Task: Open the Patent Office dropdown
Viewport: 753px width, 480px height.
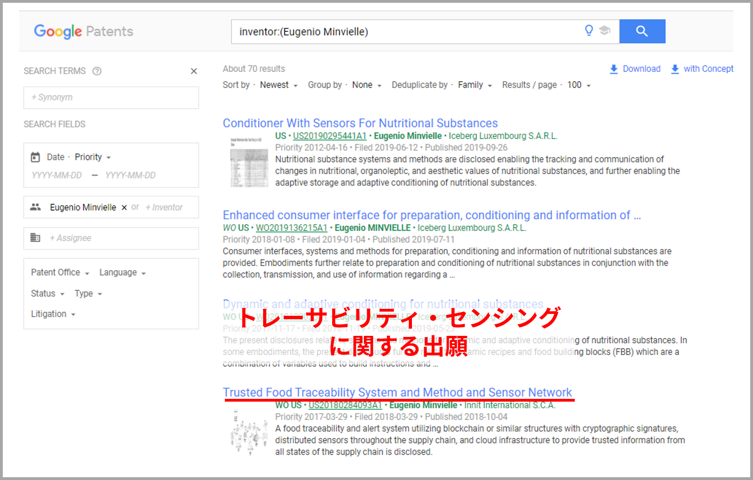Action: coord(60,272)
